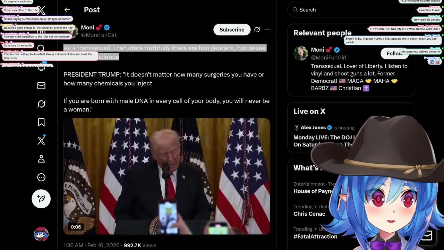444x250 pixels.
Task: Open Profile person icon in sidebar
Action: (x=41, y=159)
